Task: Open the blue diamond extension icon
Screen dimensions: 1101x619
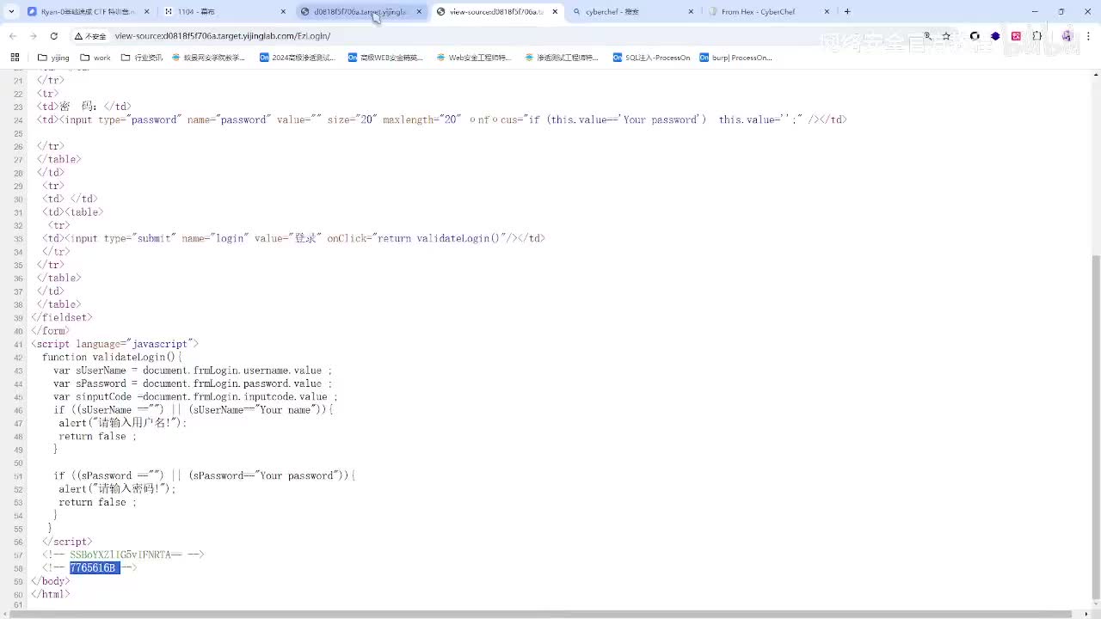Action: 995,36
